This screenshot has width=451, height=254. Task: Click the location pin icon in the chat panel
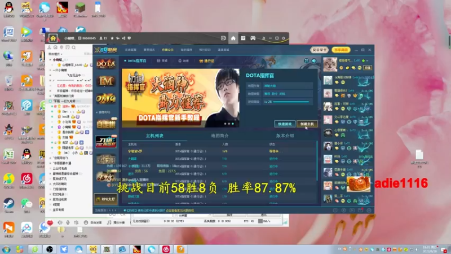click(61, 47)
